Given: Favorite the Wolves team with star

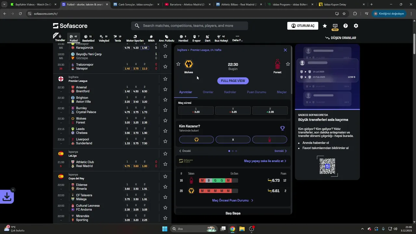Looking at the screenshot, I should click(x=178, y=64).
